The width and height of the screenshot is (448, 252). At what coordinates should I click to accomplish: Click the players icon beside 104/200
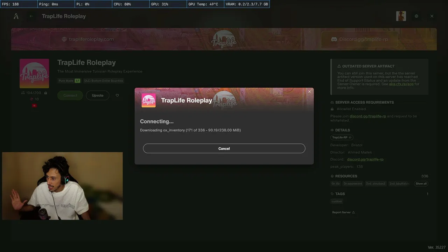tap(23, 93)
